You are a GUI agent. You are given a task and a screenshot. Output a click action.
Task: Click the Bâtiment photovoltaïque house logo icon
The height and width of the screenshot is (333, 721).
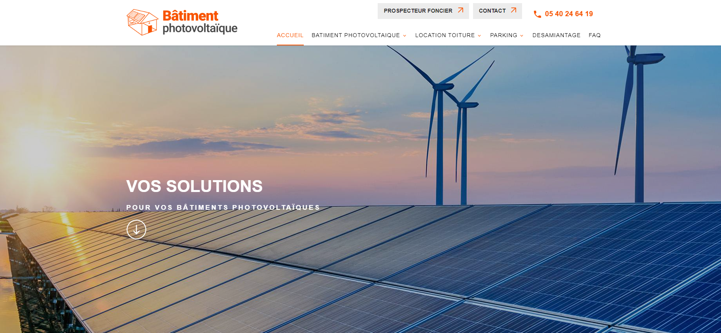tap(142, 23)
